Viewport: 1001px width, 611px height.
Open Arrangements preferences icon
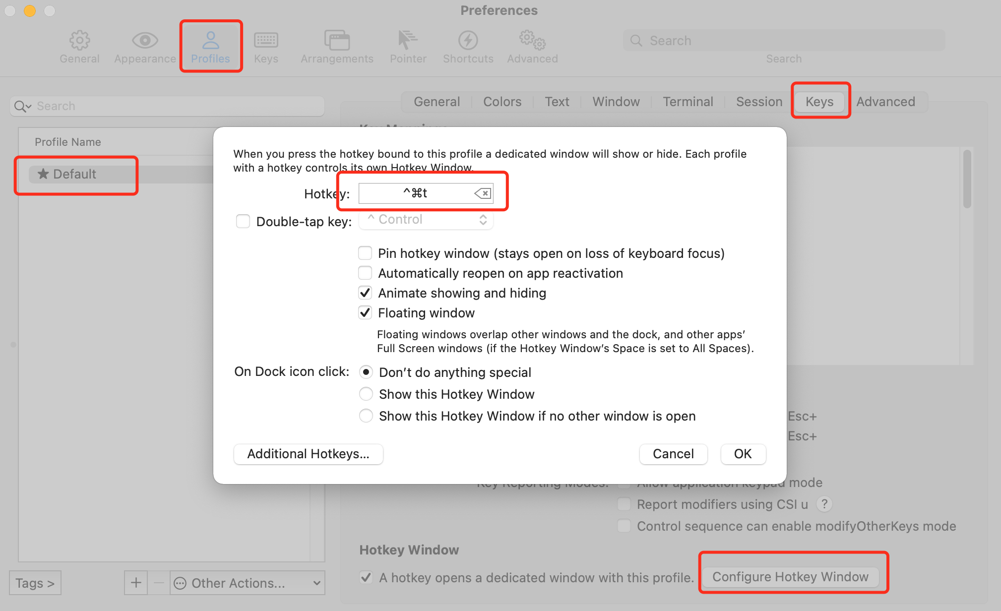click(337, 41)
